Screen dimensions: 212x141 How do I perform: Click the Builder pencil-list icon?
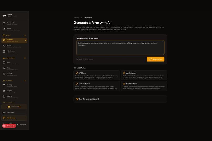(x=4, y=46)
